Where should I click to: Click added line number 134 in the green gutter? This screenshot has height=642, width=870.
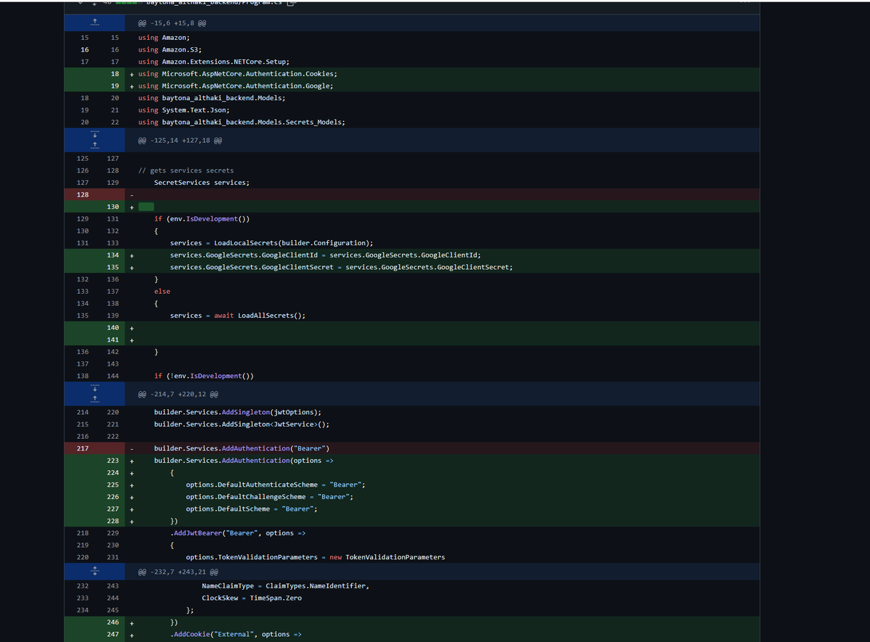112,255
